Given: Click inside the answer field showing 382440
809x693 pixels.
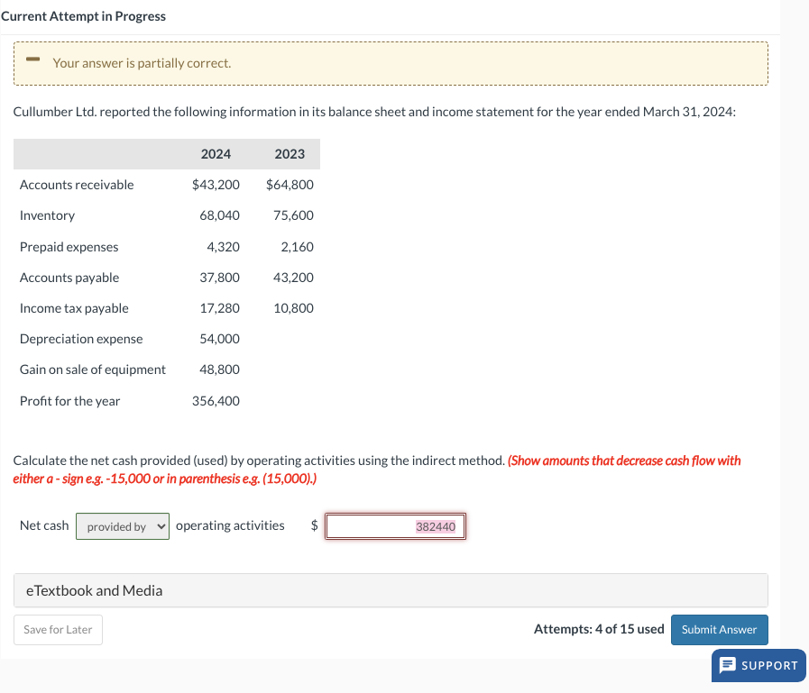Looking at the screenshot, I should click(x=395, y=525).
